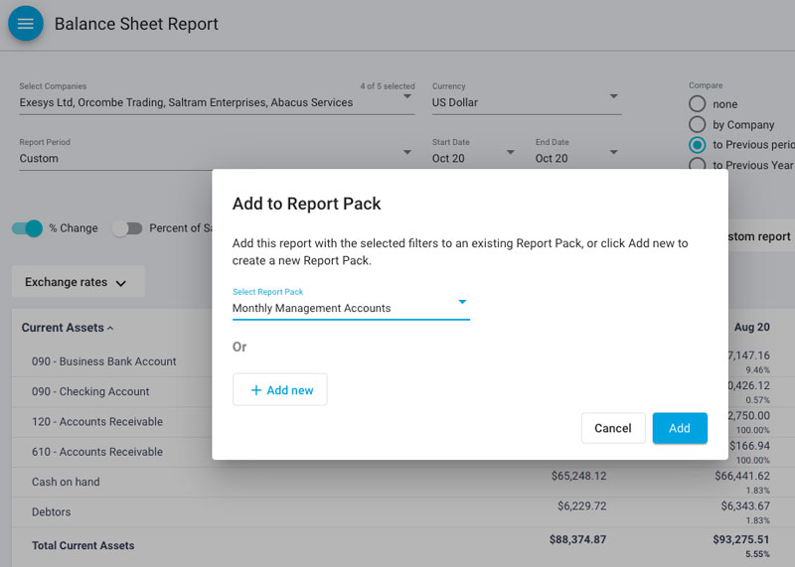
Task: Click the 'Cash on hand' row label
Action: click(66, 482)
